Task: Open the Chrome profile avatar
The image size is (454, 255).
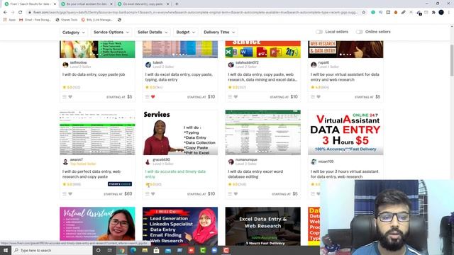Action: pos(441,13)
